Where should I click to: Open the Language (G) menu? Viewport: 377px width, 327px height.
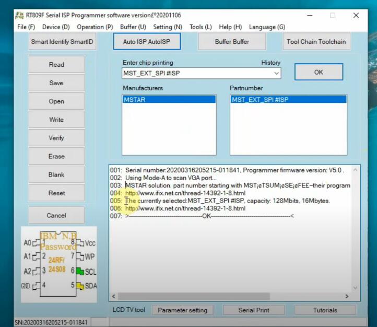267,27
